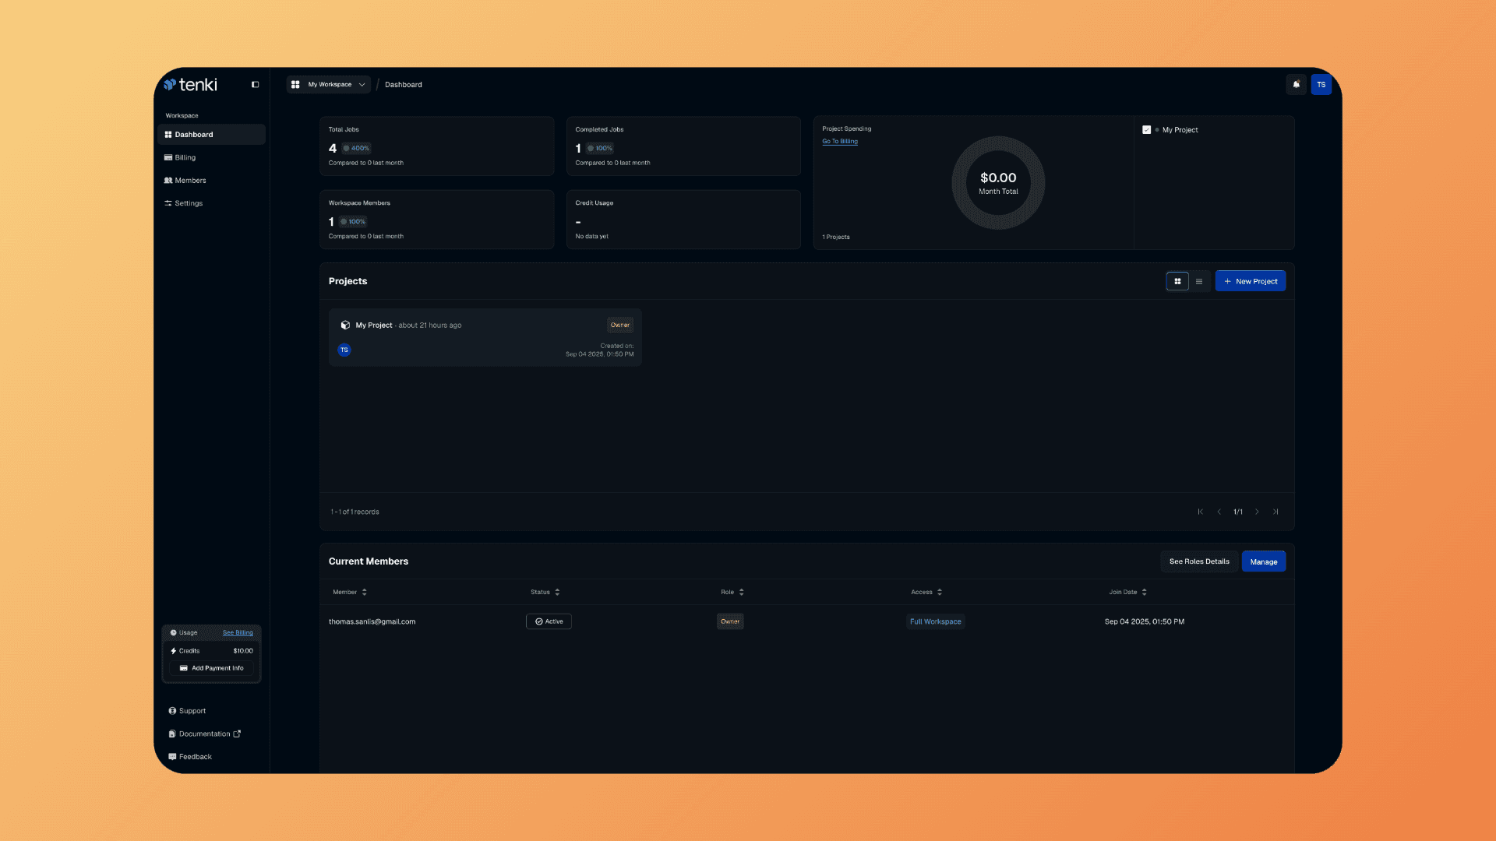
Task: Click the $0.00 Month Total spending ring
Action: click(x=997, y=182)
